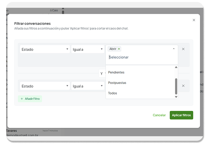Click the Y operator between filter rows
Viewport: 212px width, 144px height.
click(x=102, y=74)
